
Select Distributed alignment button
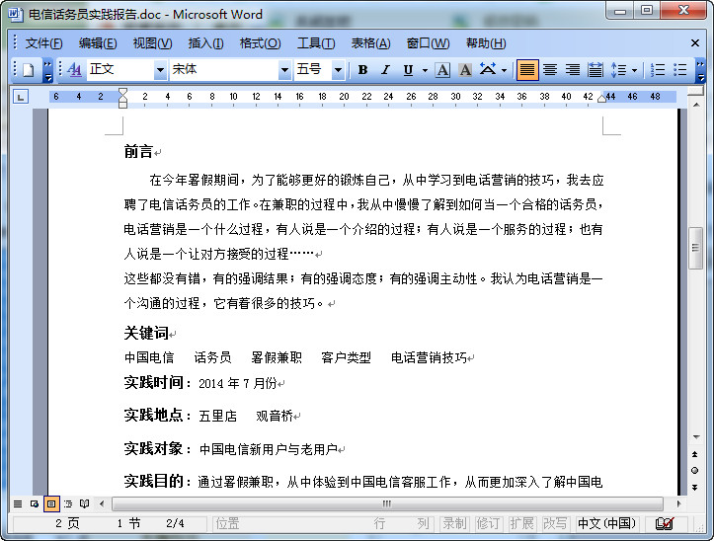(x=595, y=70)
